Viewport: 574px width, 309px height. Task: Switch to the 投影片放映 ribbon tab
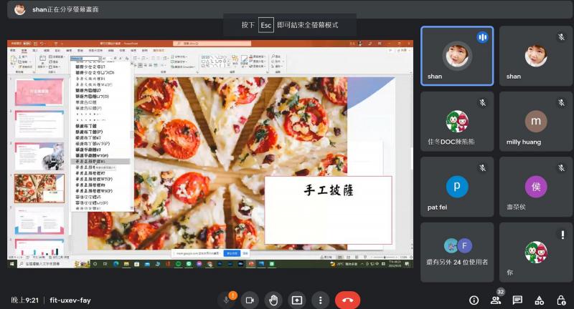pos(95,50)
